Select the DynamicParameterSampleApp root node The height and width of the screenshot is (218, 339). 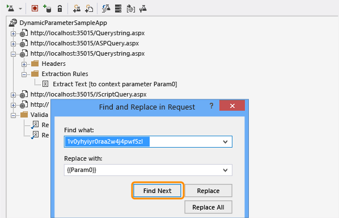(63, 23)
